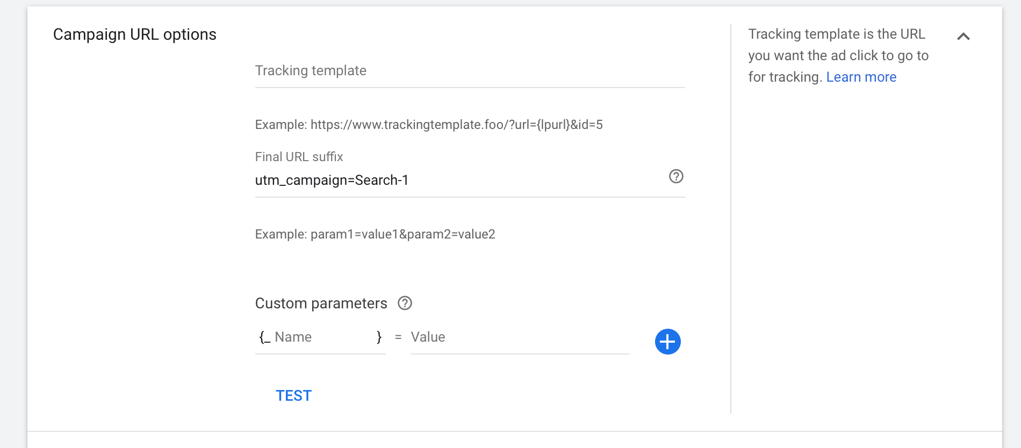Click the opening brace prefix before Name
1021x448 pixels.
(264, 337)
